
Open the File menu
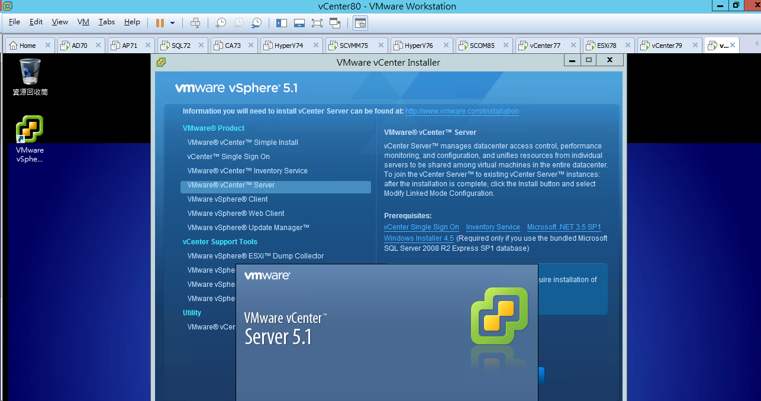pyautogui.click(x=14, y=22)
